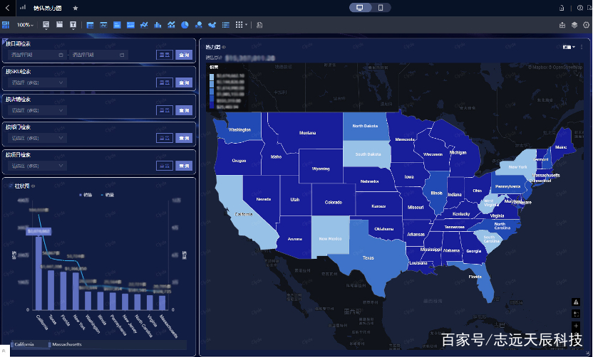Click query button in the department filter
The image size is (593, 357).
point(184,138)
